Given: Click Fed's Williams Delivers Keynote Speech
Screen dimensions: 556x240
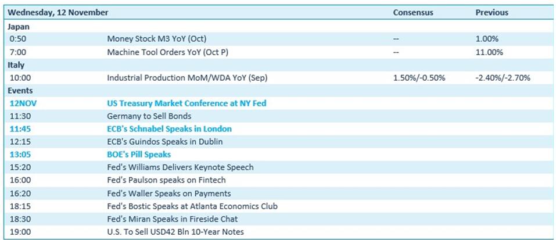Looking at the screenshot, I should pos(180,167).
